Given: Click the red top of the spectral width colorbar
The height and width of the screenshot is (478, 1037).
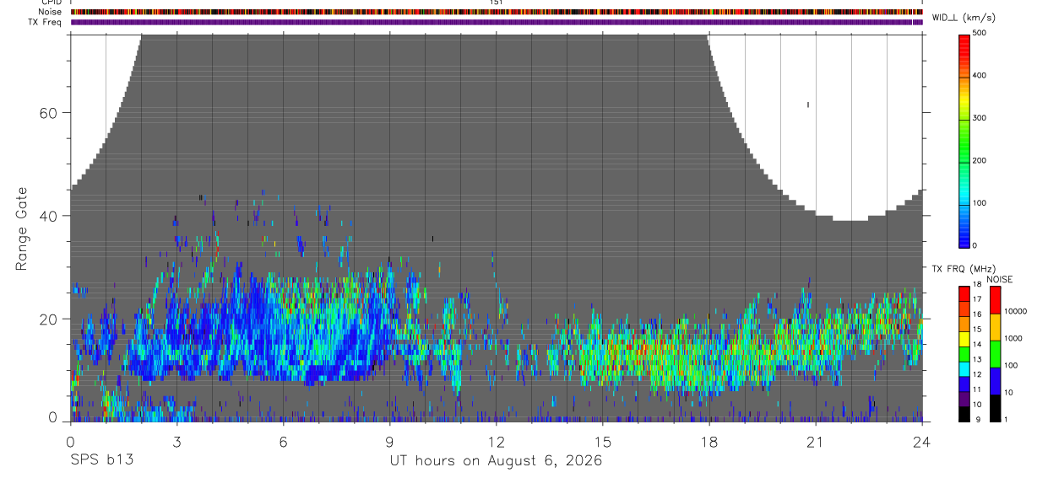Looking at the screenshot, I should tap(964, 39).
